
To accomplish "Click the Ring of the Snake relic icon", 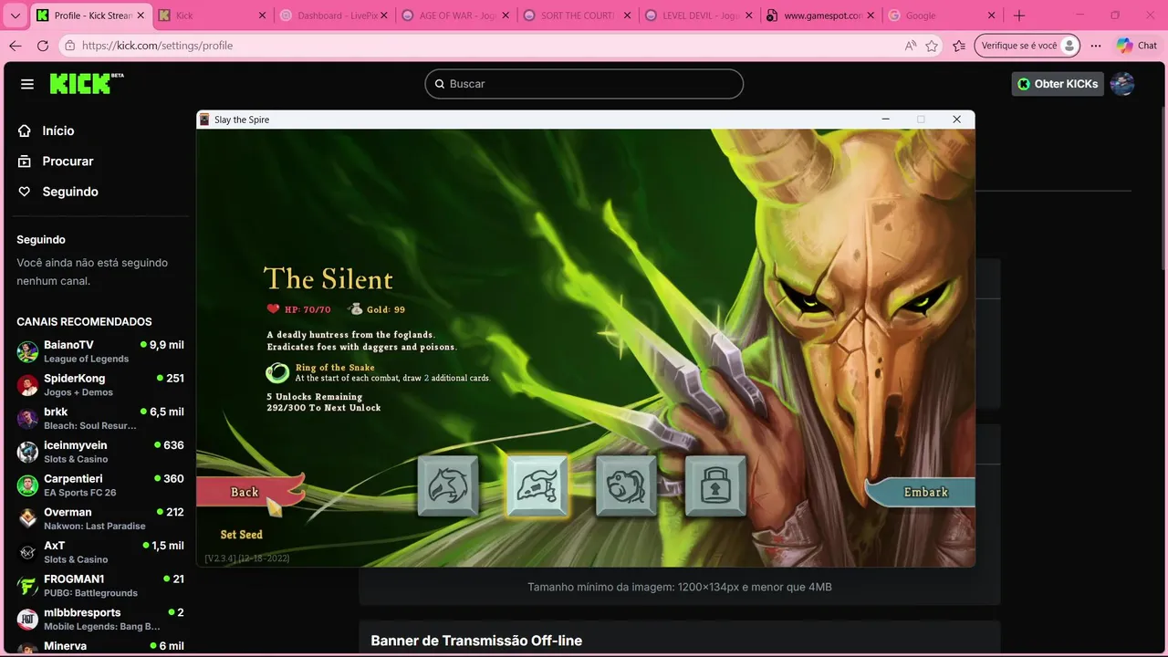I will [277, 372].
